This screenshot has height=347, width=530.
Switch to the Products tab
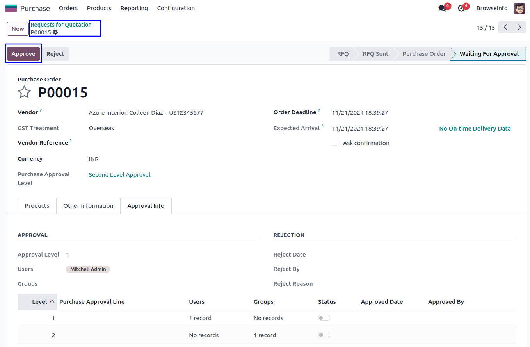(37, 206)
